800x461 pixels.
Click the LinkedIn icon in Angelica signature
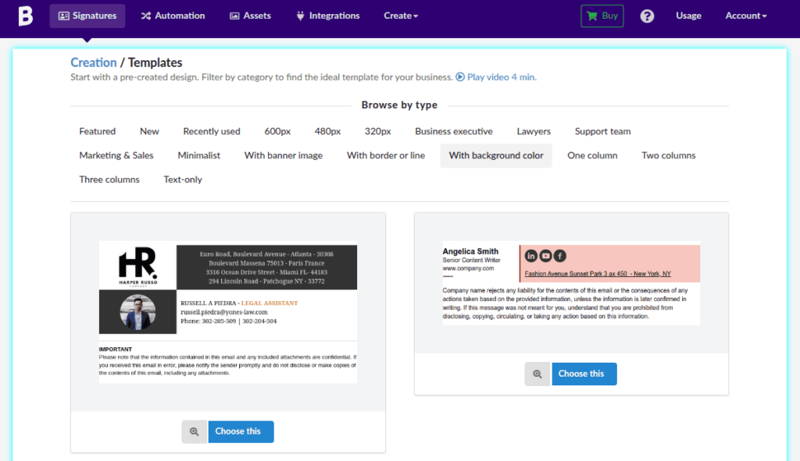pyautogui.click(x=531, y=256)
